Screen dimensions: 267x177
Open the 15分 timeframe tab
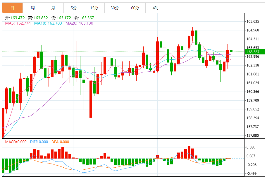[94, 8]
